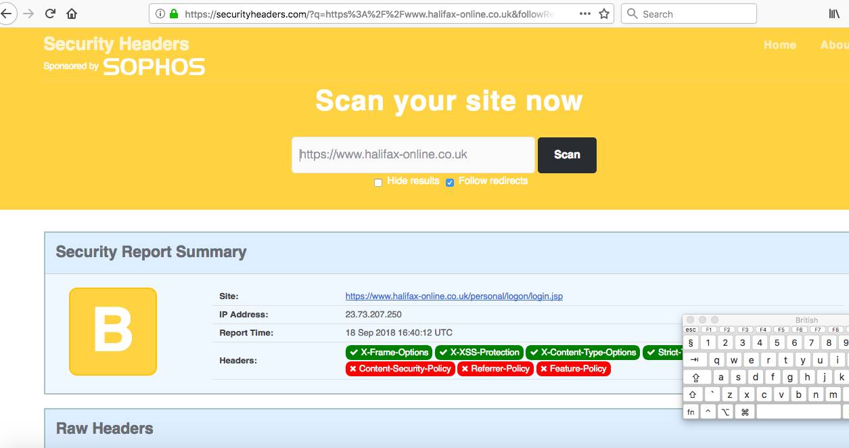This screenshot has height=448, width=849.
Task: Tap the space bar on keyboard viewer
Action: pyautogui.click(x=799, y=411)
